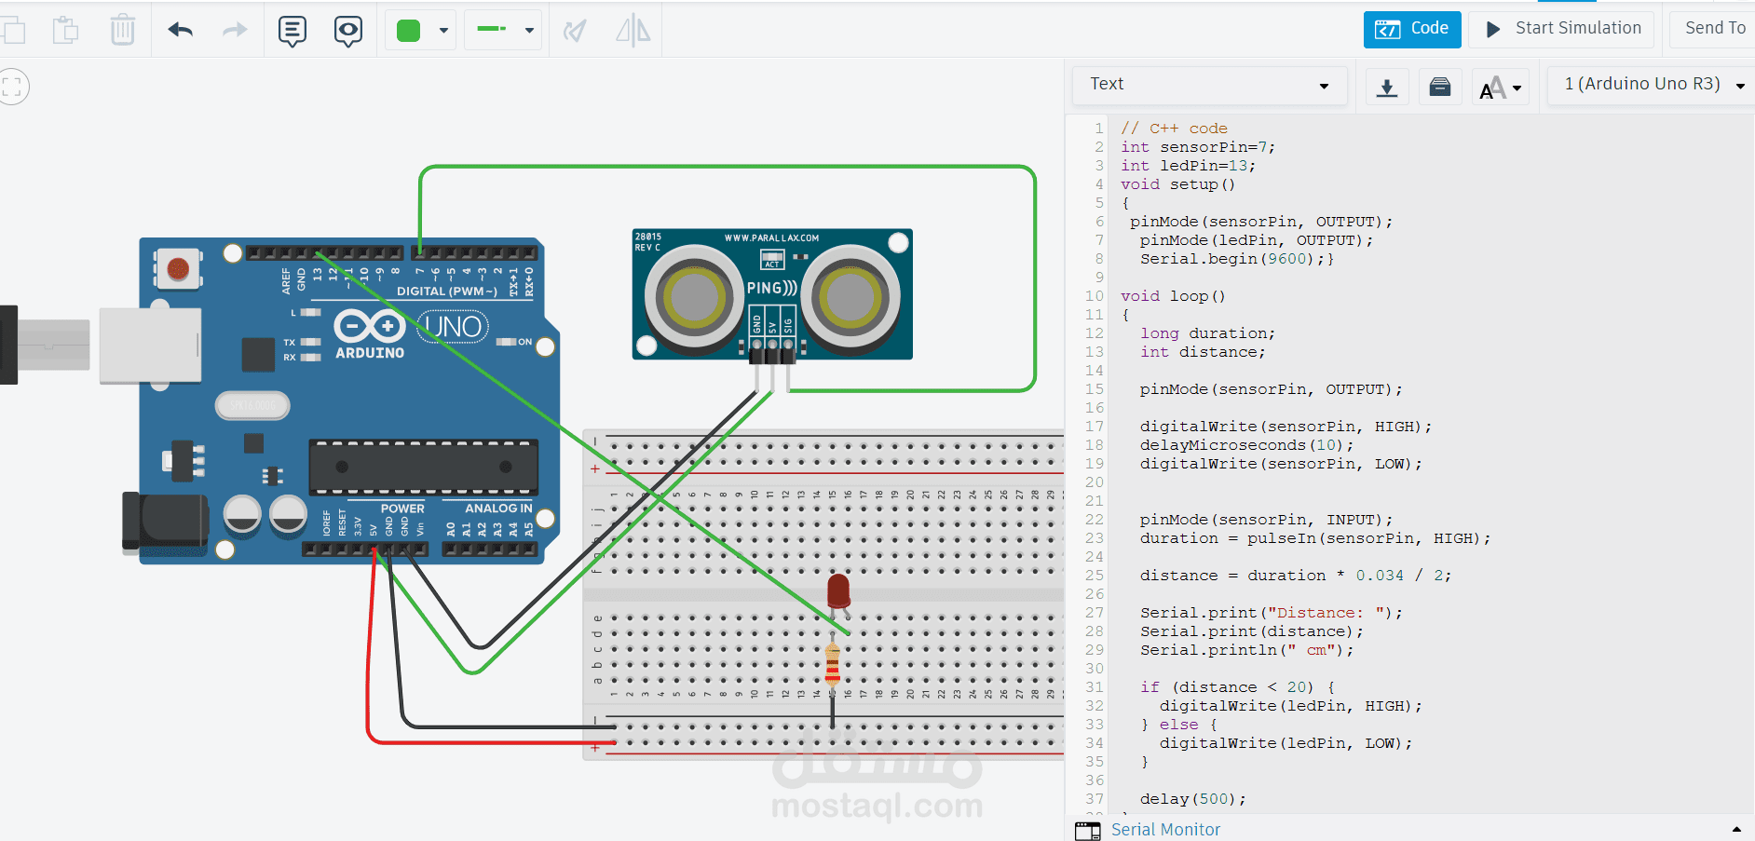Click the Mirror component icon

pyautogui.click(x=633, y=30)
